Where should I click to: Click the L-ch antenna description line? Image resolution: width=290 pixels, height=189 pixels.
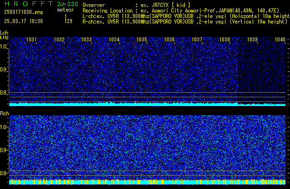186,16
